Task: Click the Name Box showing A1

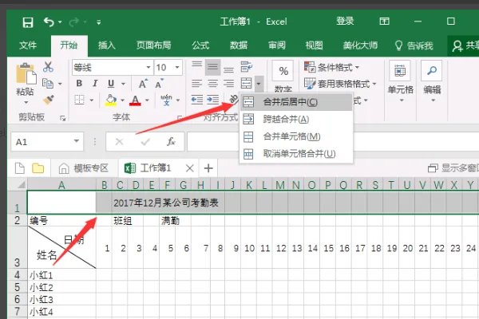Action: click(47, 142)
